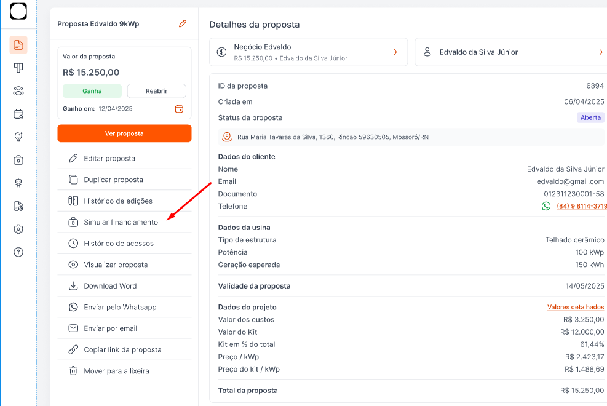Open the settings gear icon in sidebar
607x406 pixels.
point(18,229)
